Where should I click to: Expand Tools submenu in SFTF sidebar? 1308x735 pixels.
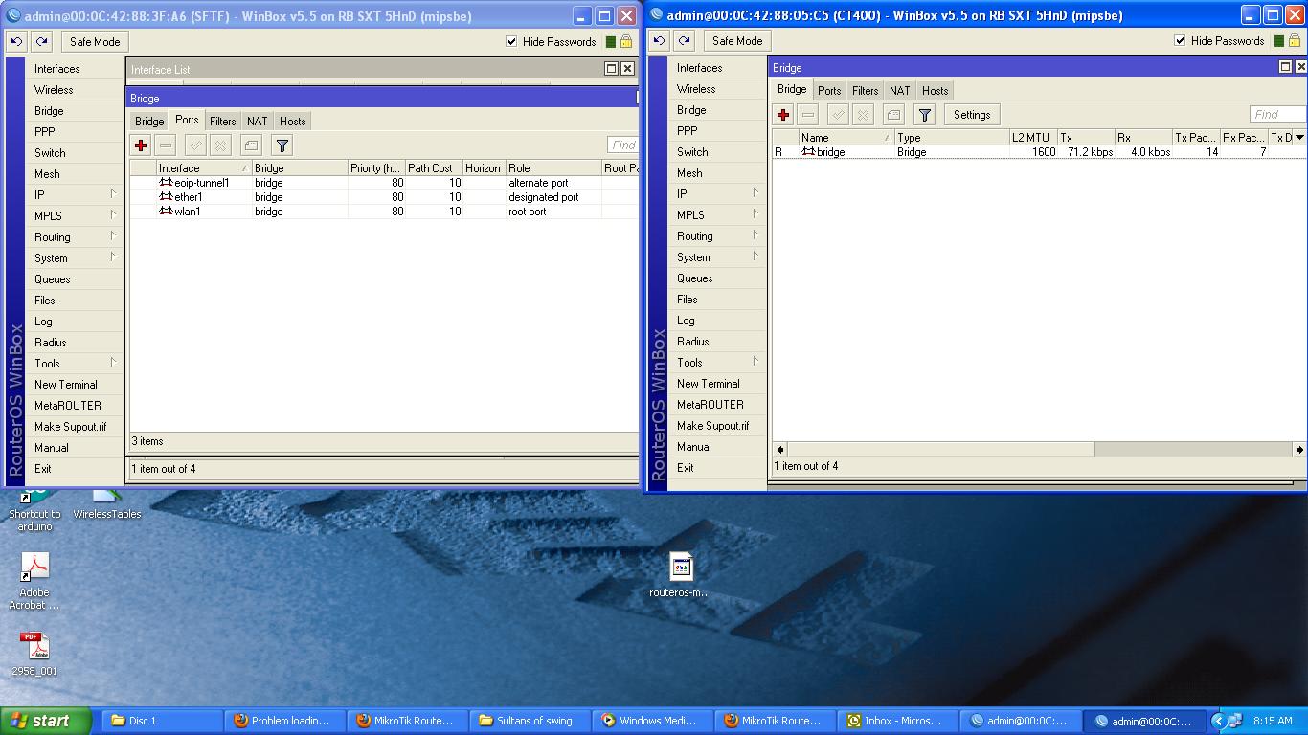point(113,363)
